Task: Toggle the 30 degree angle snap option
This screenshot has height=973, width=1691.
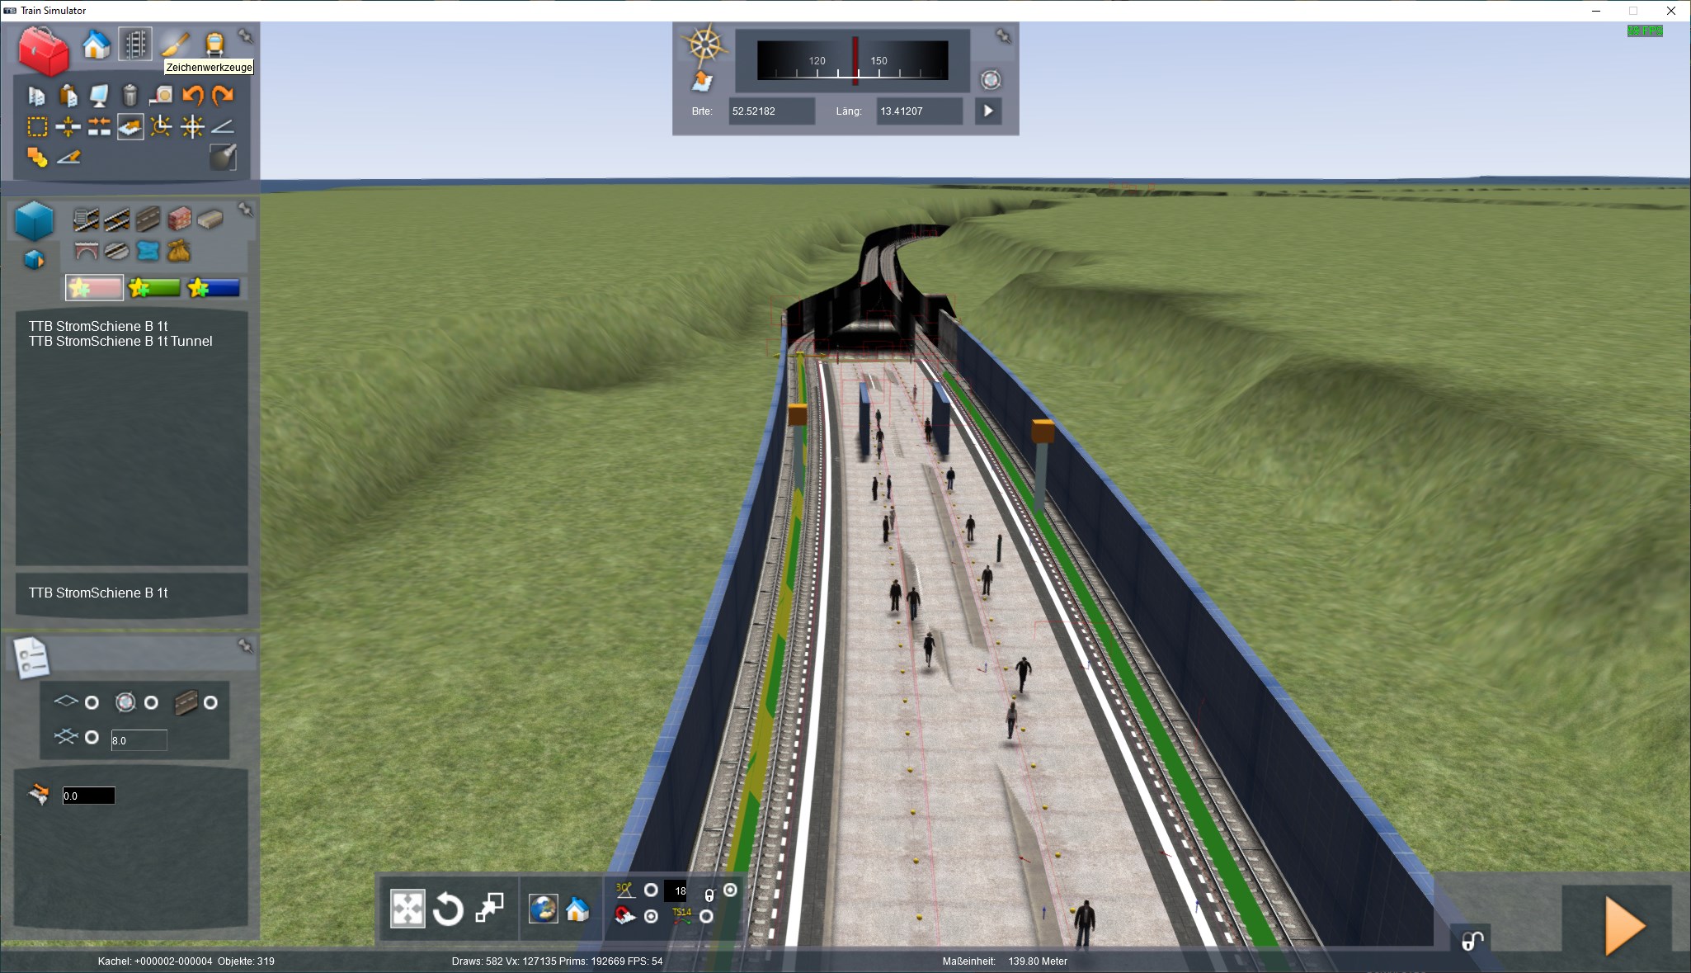Action: (x=651, y=890)
